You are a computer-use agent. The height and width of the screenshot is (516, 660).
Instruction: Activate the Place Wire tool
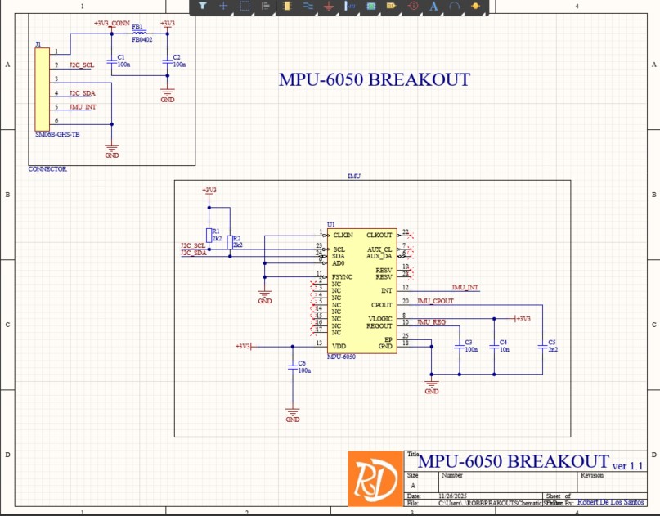(308, 7)
